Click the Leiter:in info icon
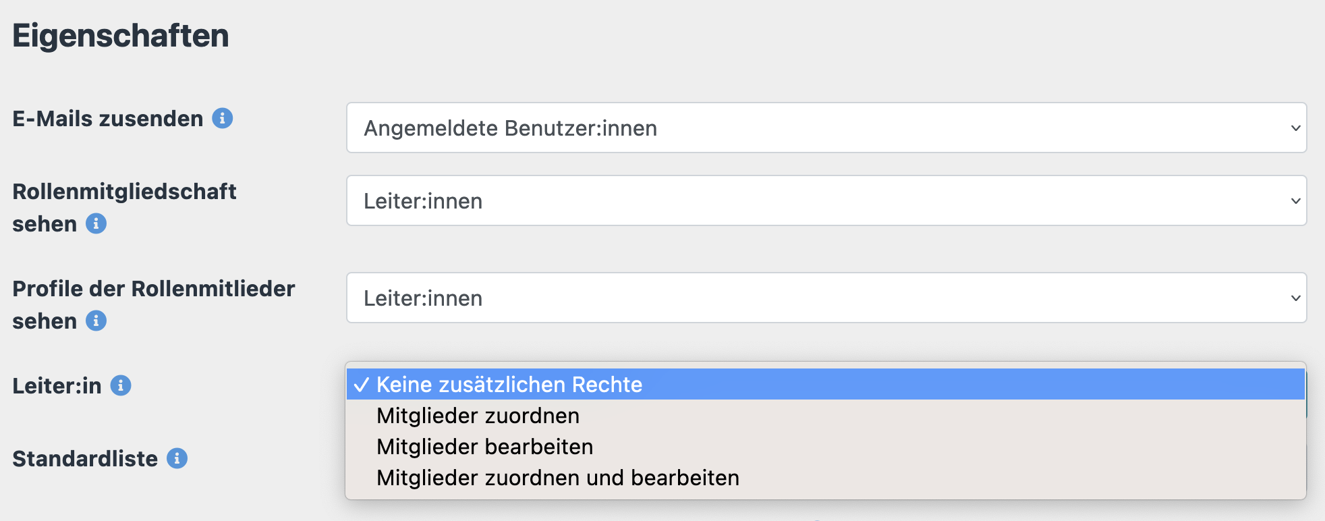The image size is (1325, 521). click(x=121, y=385)
